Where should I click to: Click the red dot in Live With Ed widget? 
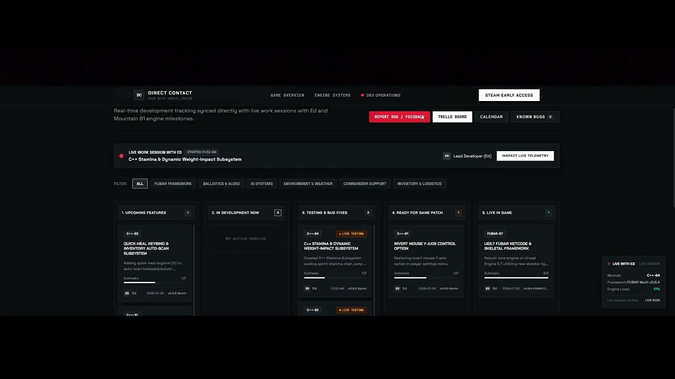(x=609, y=264)
